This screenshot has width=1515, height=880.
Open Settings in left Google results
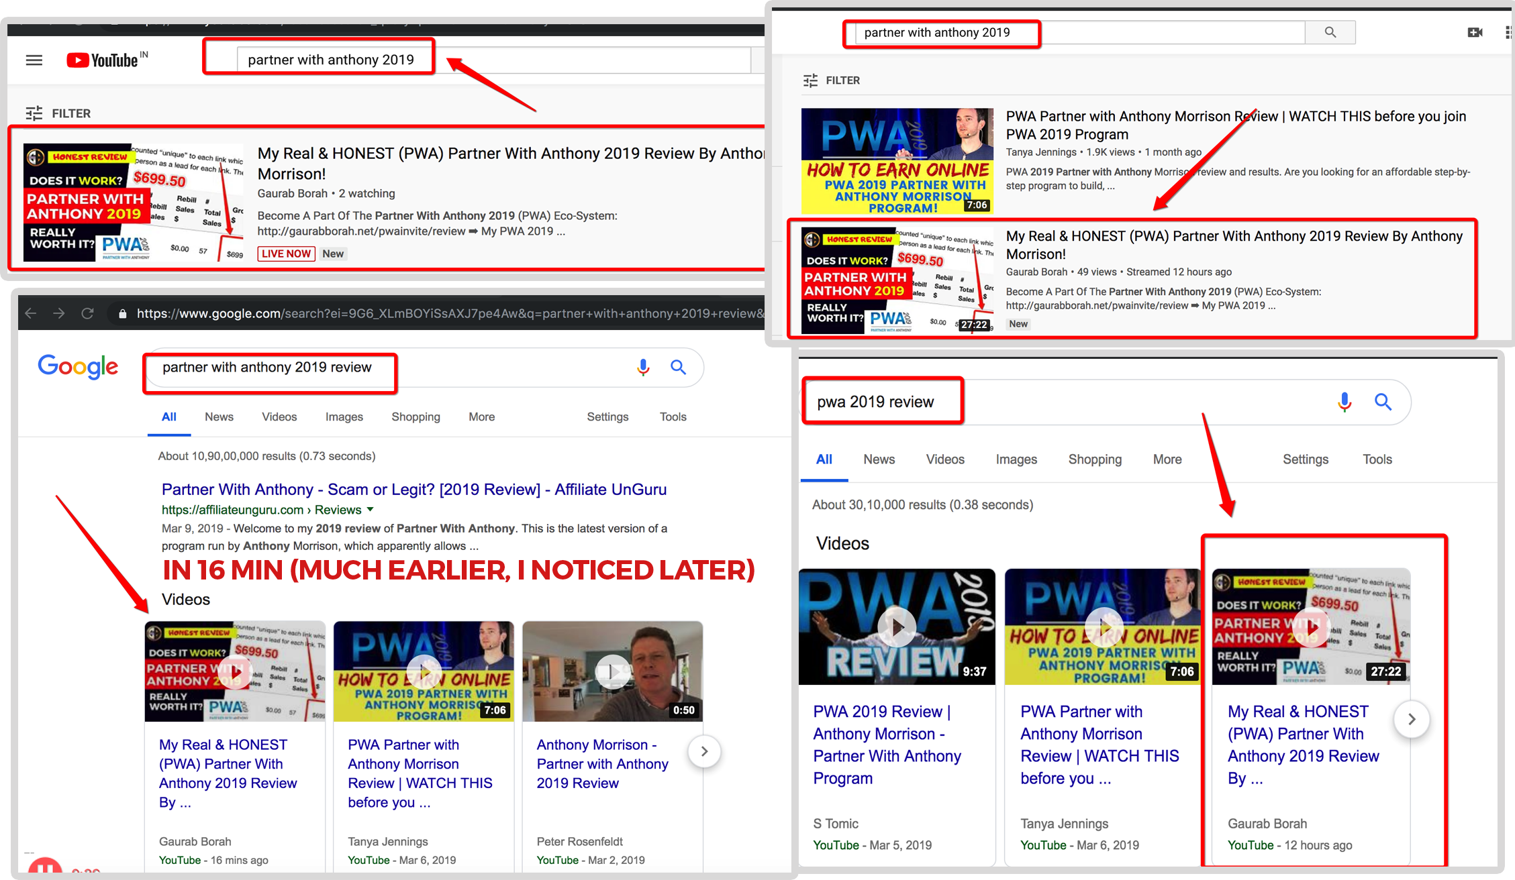coord(607,417)
